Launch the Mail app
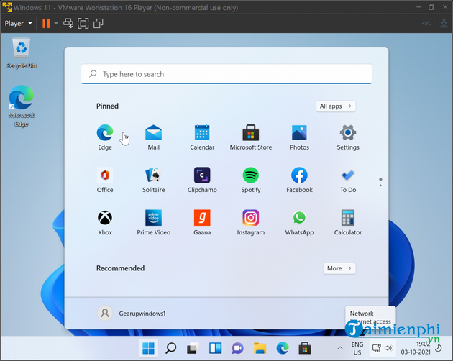 point(153,137)
